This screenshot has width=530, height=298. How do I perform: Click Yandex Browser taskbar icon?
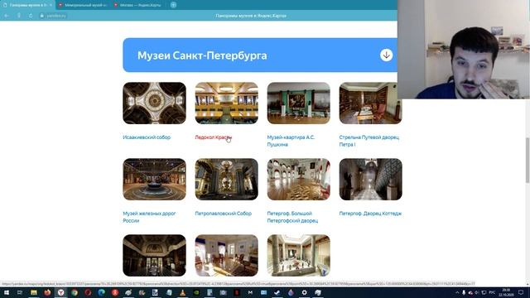pyautogui.click(x=60, y=292)
